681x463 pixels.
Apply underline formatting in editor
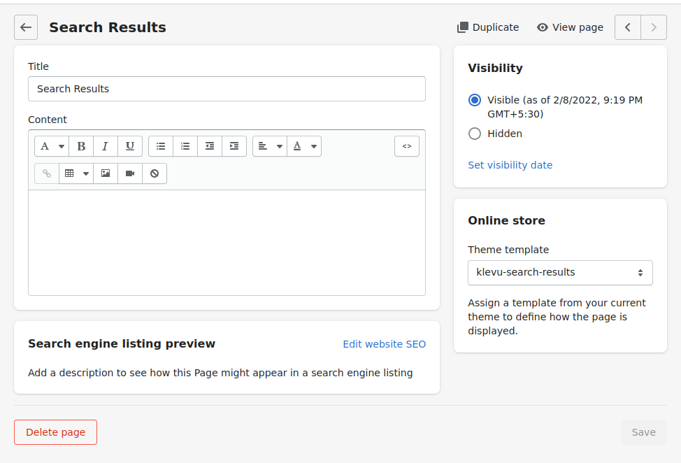[130, 146]
